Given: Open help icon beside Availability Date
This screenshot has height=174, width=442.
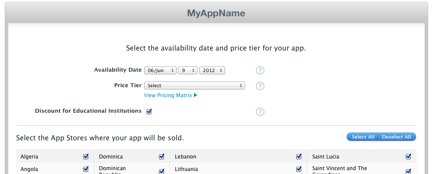Looking at the screenshot, I should [x=260, y=70].
